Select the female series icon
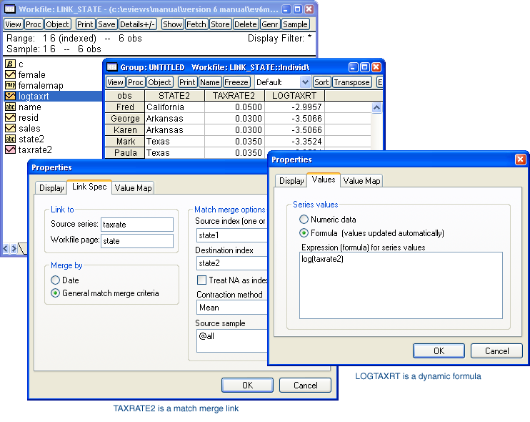Screen dimensions: 530x422 [x=10, y=75]
